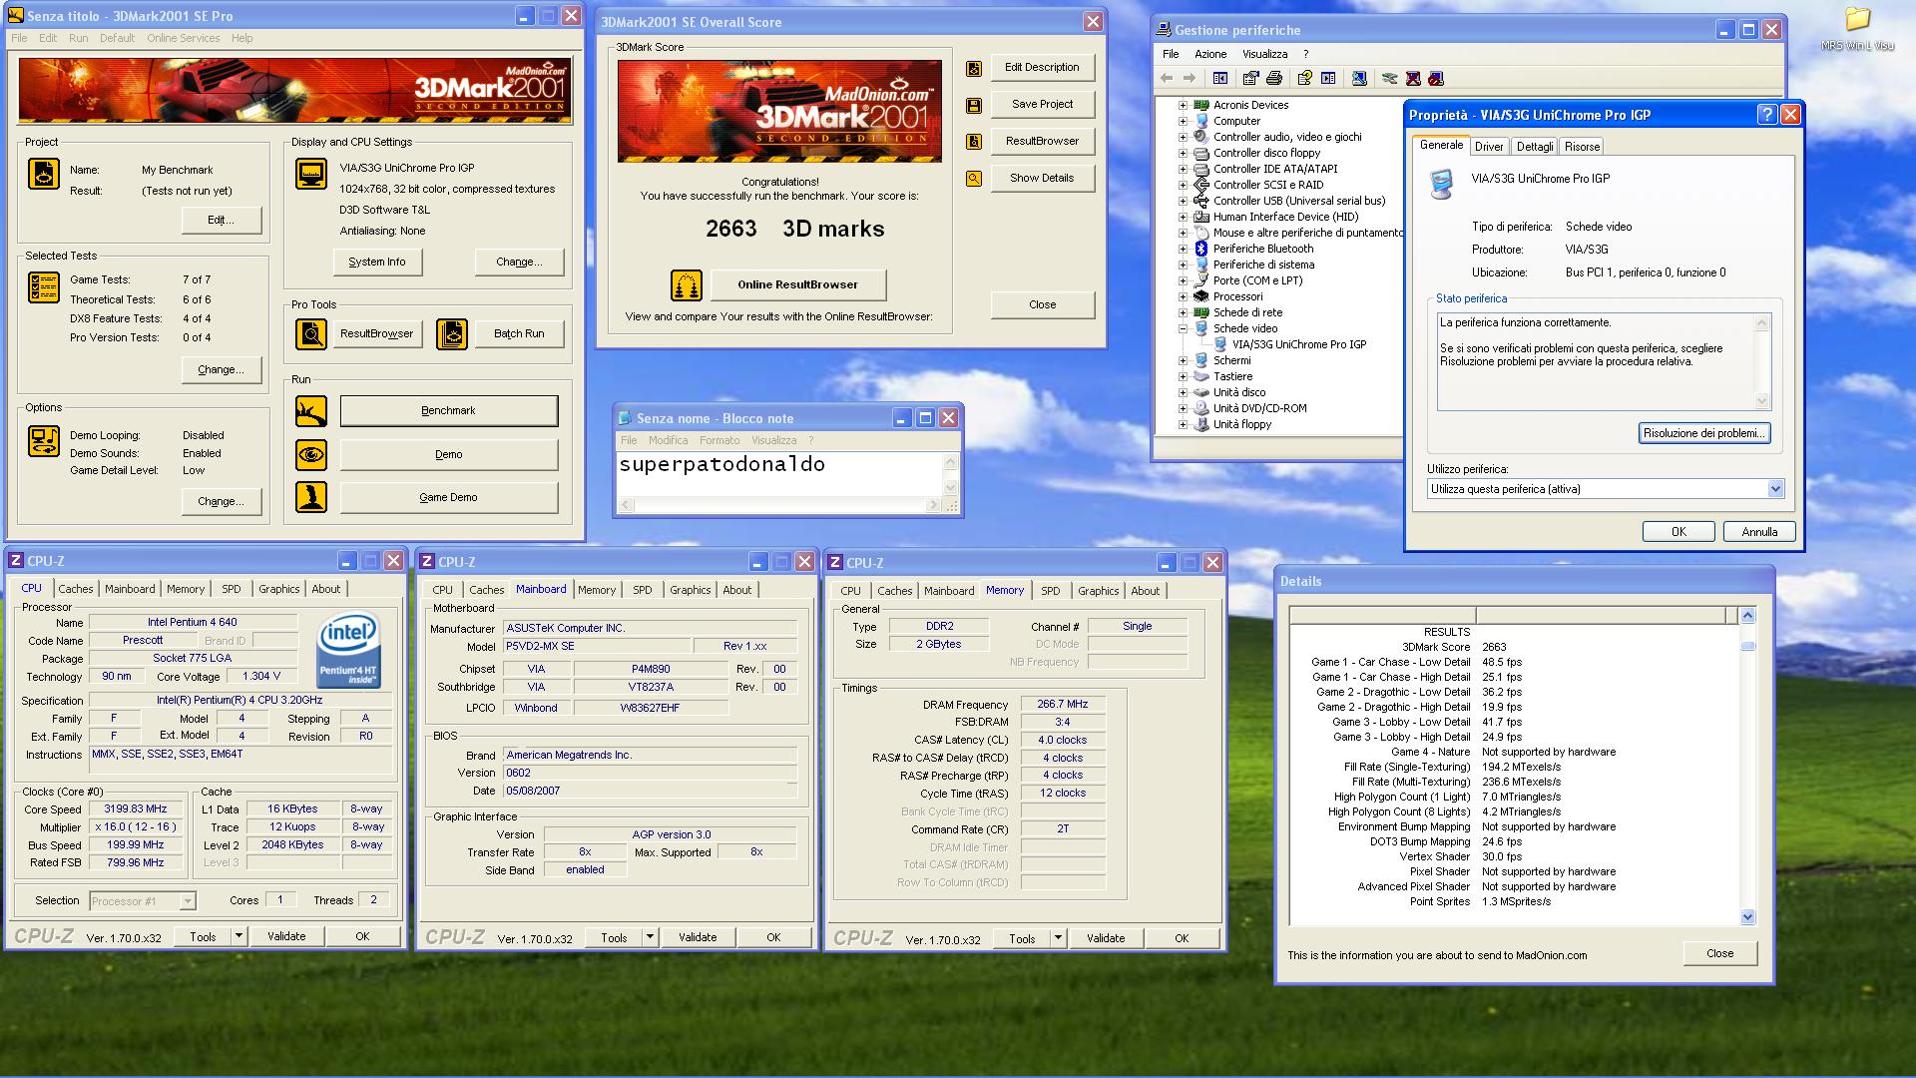Viewport: 1916px width, 1078px height.
Task: Select the Tastiere tree item
Action: pyautogui.click(x=1232, y=376)
